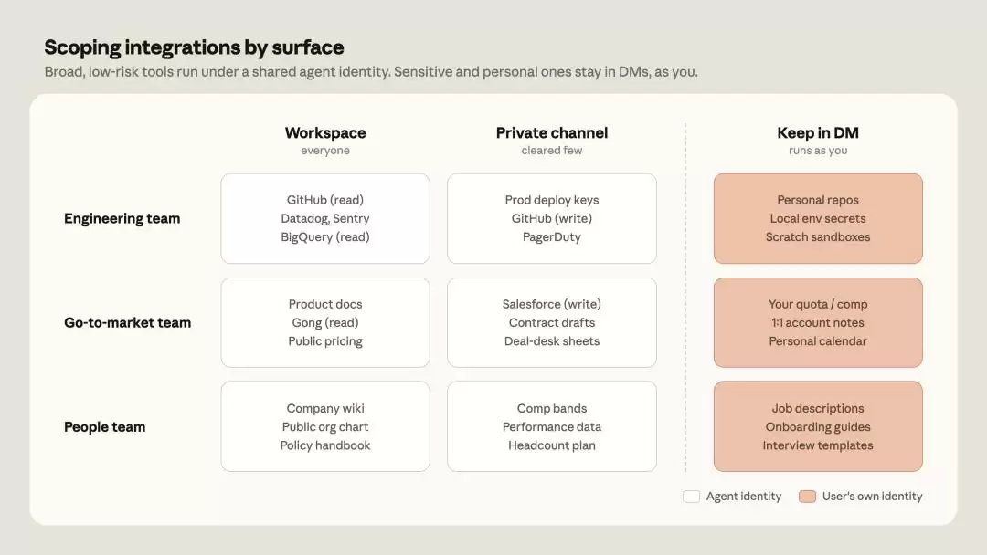Click the User's own identity legend label

[x=873, y=497]
